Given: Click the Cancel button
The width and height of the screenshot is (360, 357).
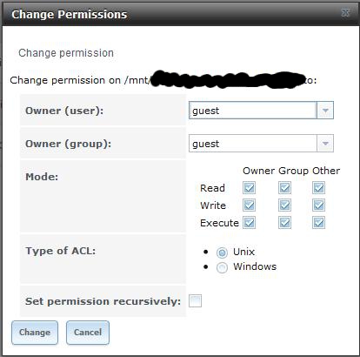Looking at the screenshot, I should (x=88, y=333).
